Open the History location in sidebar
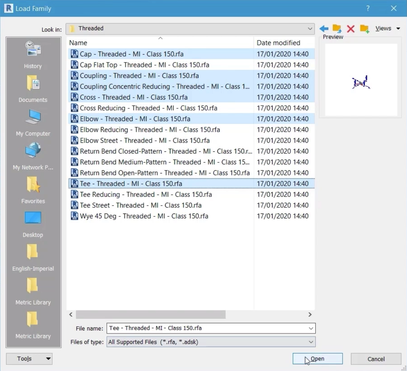The image size is (407, 371). coord(33,55)
